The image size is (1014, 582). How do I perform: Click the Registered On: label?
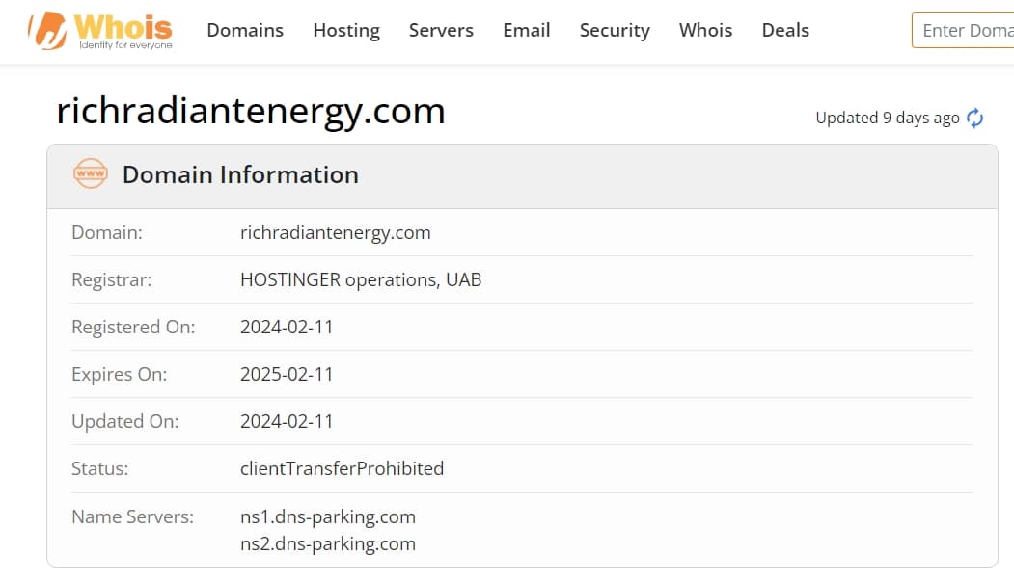pyautogui.click(x=133, y=327)
